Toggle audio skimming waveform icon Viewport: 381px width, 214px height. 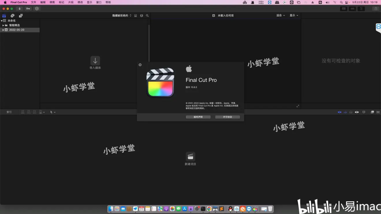coord(345,112)
